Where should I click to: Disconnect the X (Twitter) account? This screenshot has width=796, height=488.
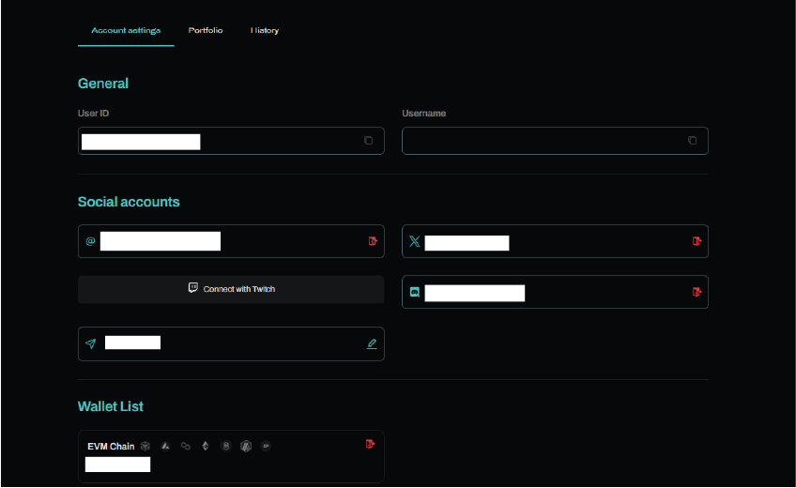point(697,241)
